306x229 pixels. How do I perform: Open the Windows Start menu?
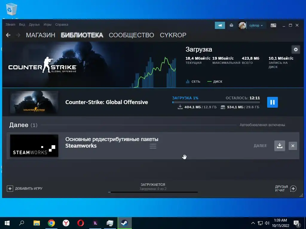[7, 223]
